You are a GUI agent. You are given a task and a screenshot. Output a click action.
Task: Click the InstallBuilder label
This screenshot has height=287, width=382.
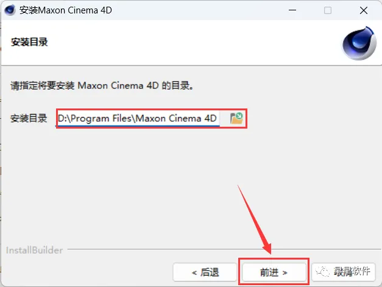tap(34, 250)
